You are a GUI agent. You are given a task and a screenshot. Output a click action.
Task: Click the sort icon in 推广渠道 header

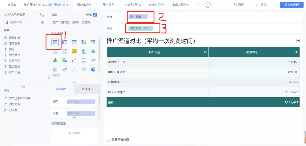pyautogui.click(x=205, y=52)
